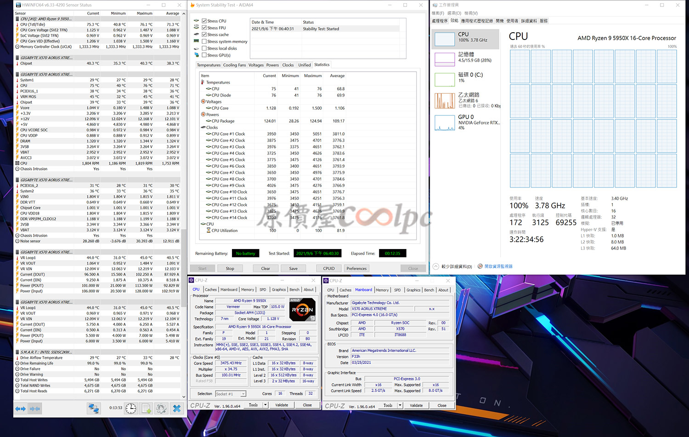Switch to AIDA64 Cooling Fans tab
The image size is (689, 437).
point(234,65)
